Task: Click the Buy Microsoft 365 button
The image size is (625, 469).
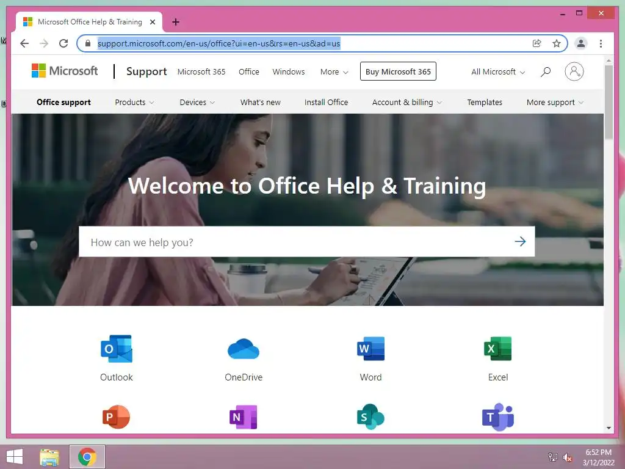Action: pyautogui.click(x=398, y=71)
